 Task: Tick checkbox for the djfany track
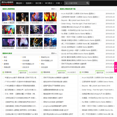[x=42, y=86]
